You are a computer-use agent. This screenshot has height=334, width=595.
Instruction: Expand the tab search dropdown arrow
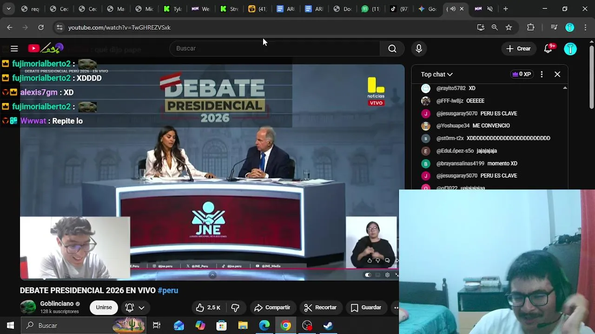[8, 9]
